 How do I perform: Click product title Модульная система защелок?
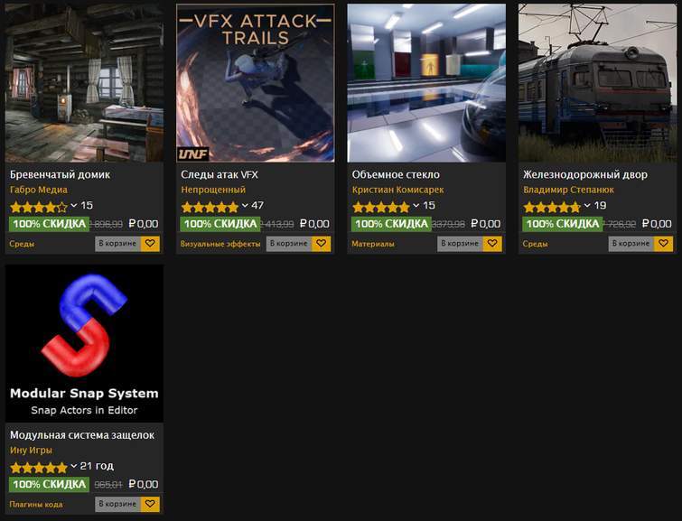click(82, 434)
